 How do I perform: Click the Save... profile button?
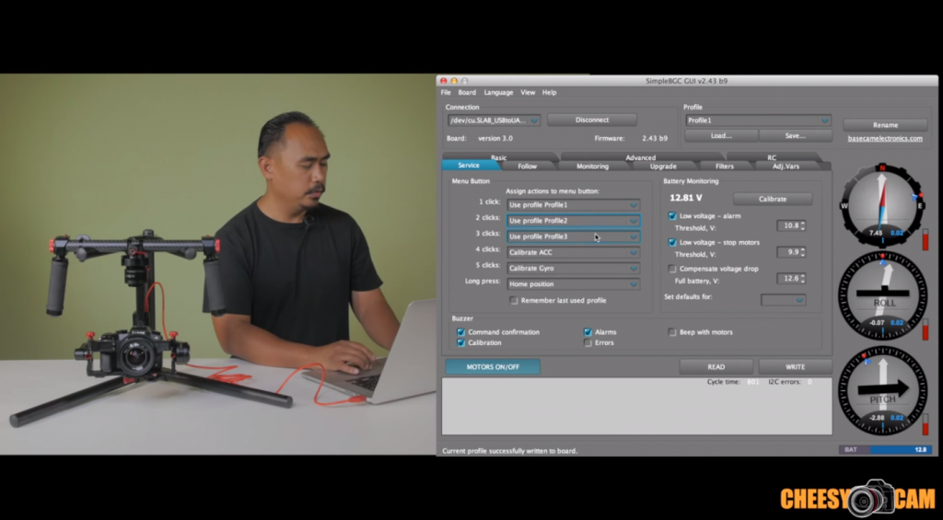(x=795, y=136)
